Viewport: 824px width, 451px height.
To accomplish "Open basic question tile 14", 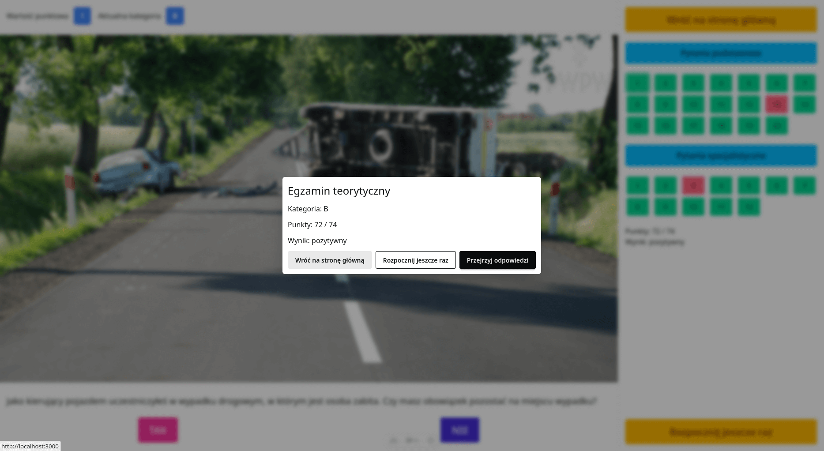I will [x=804, y=105].
